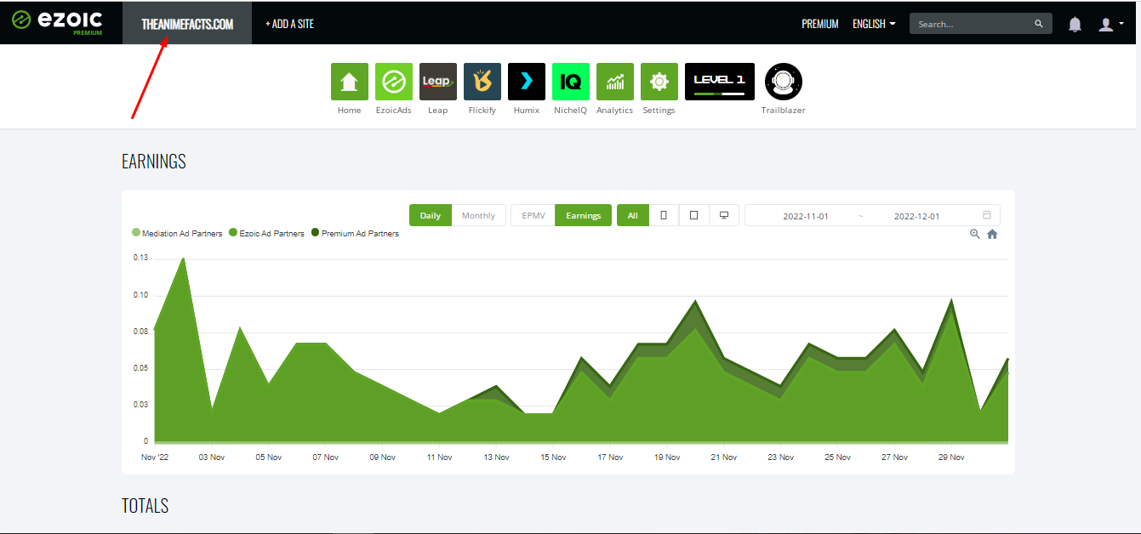Select All devices filter
This screenshot has width=1141, height=534.
point(633,215)
